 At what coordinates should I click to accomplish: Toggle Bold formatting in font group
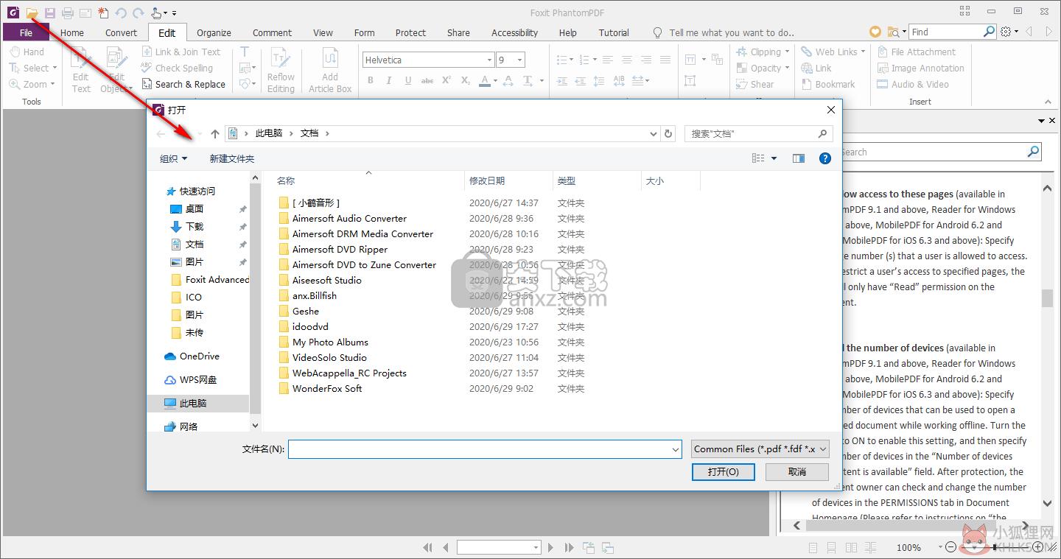point(369,80)
